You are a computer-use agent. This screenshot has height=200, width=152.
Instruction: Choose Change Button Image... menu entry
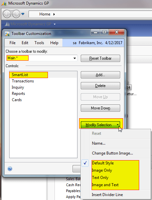116,153
